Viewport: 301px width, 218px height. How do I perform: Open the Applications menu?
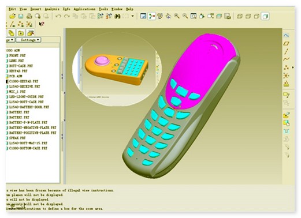coord(84,9)
